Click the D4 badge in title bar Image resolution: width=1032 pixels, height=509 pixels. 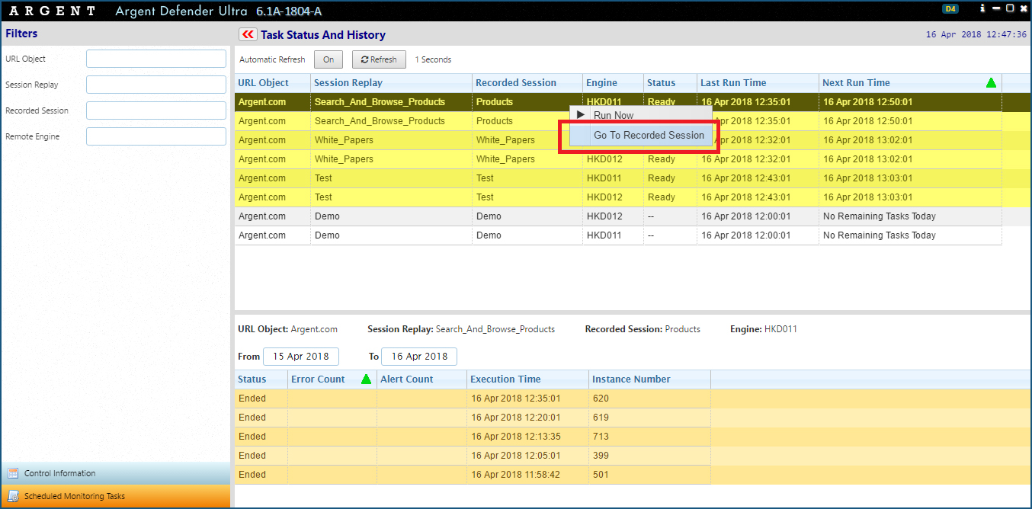tap(950, 9)
